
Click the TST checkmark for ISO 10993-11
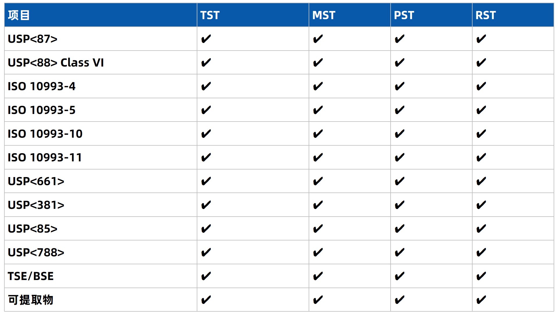coord(206,158)
